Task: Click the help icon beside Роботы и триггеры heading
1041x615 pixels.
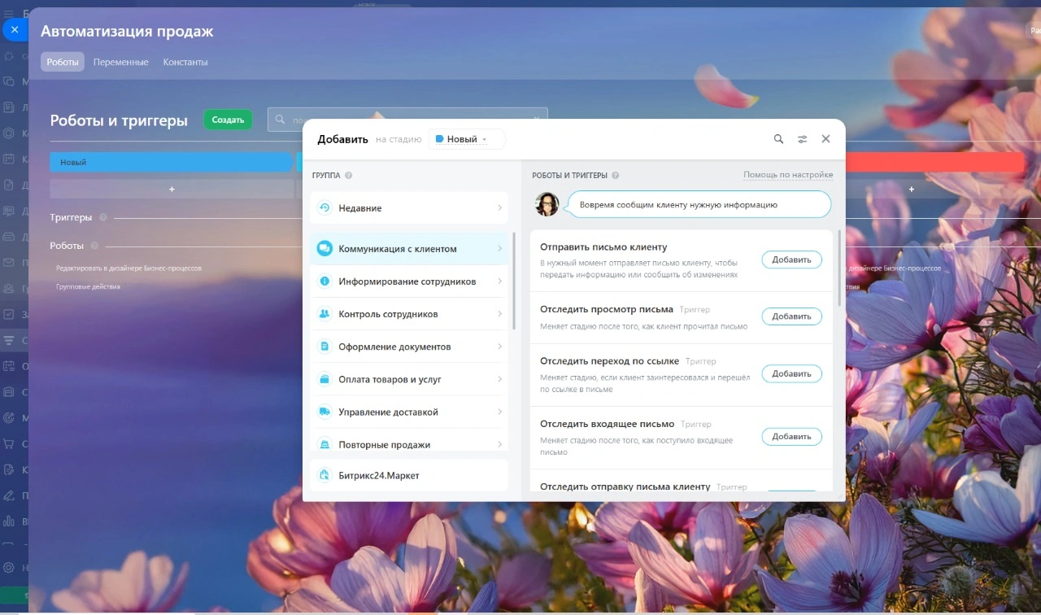Action: click(616, 176)
